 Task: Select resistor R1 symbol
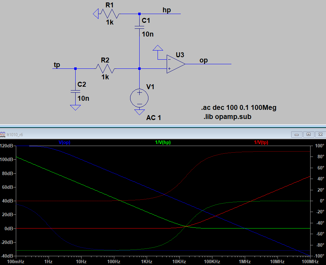(x=110, y=14)
